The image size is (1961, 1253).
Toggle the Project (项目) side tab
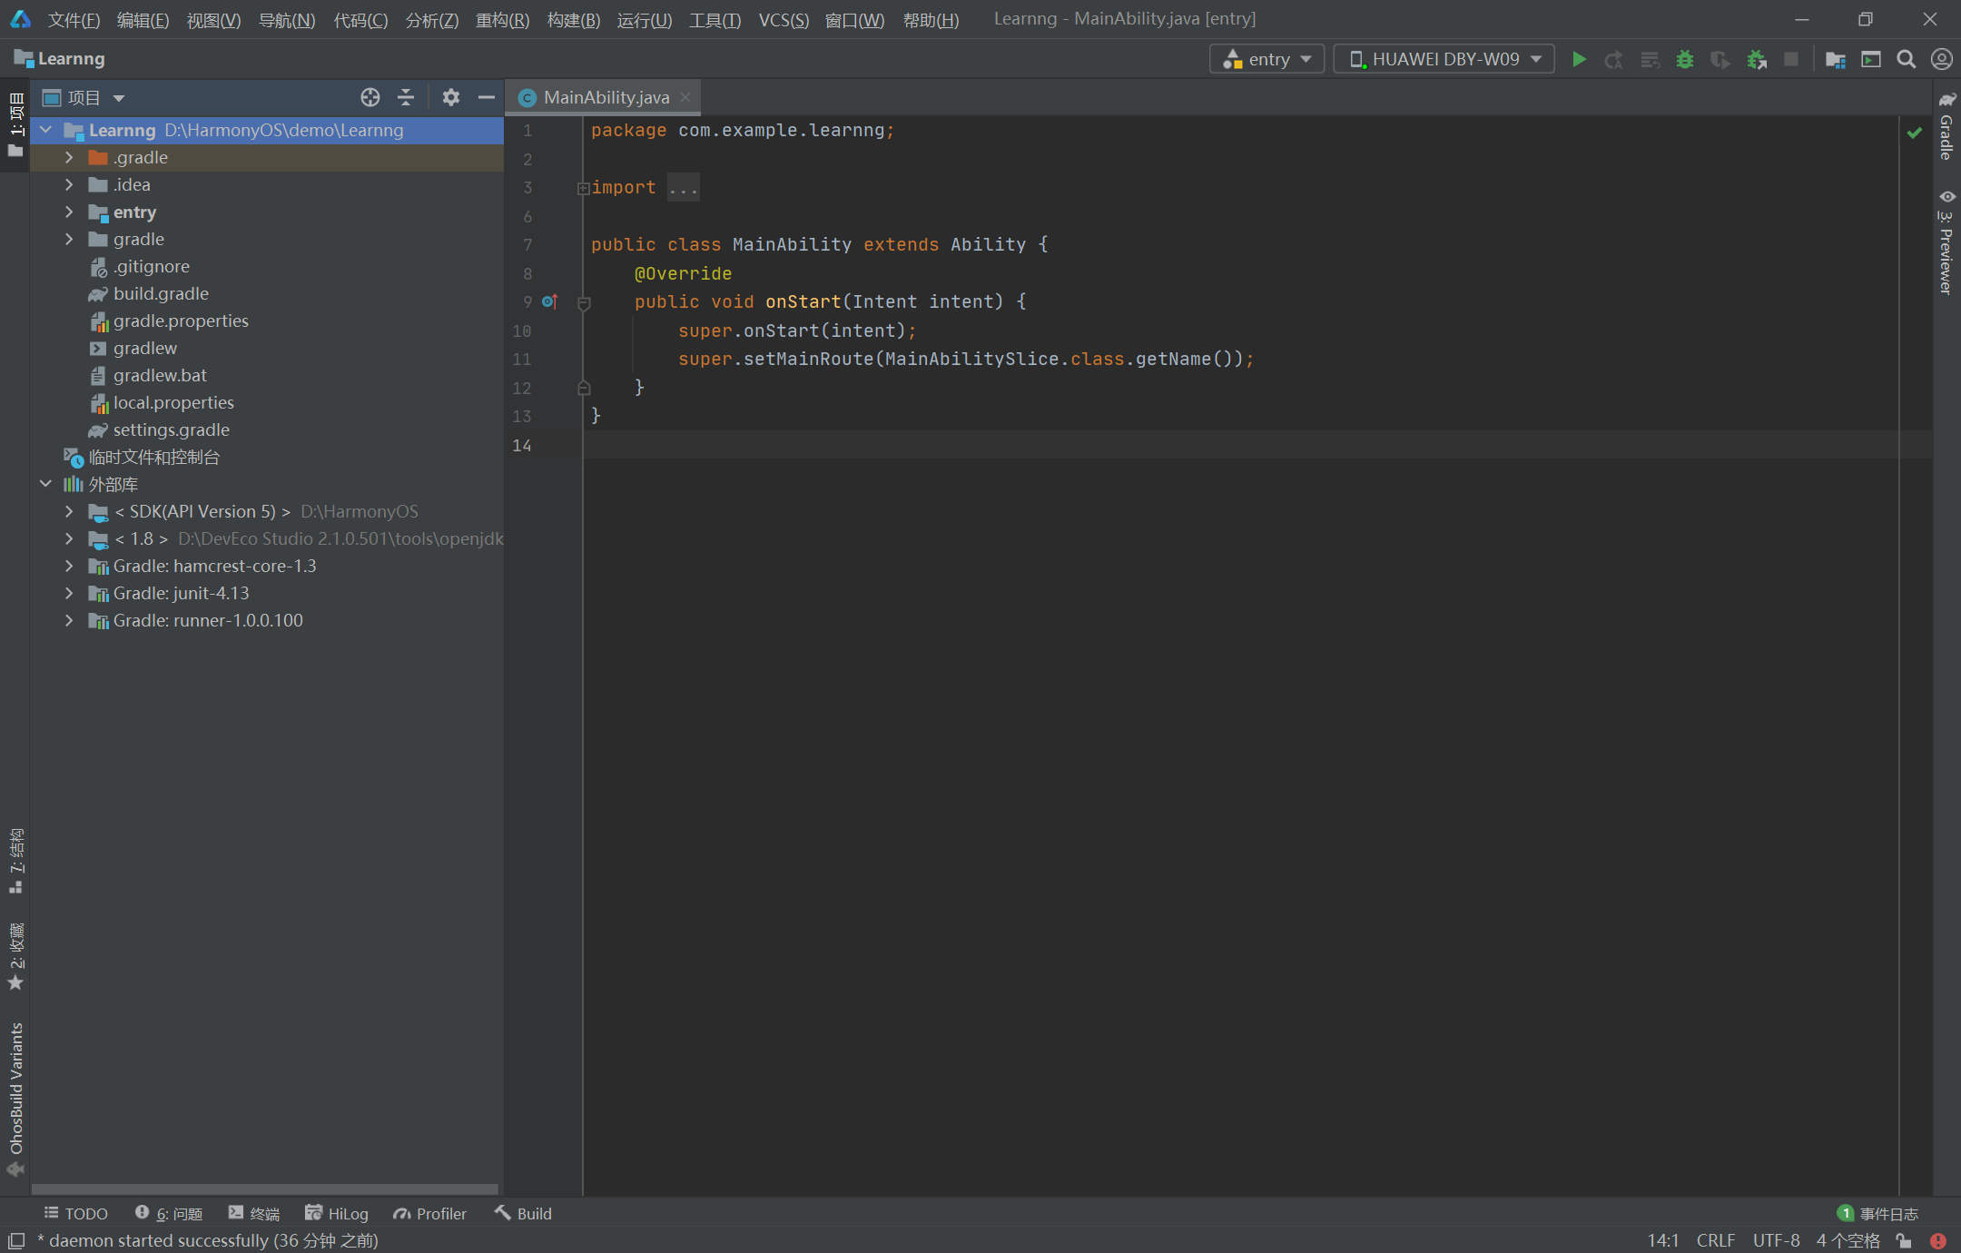15,124
